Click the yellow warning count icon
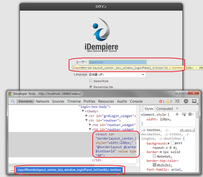The image size is (203, 177). point(168,102)
